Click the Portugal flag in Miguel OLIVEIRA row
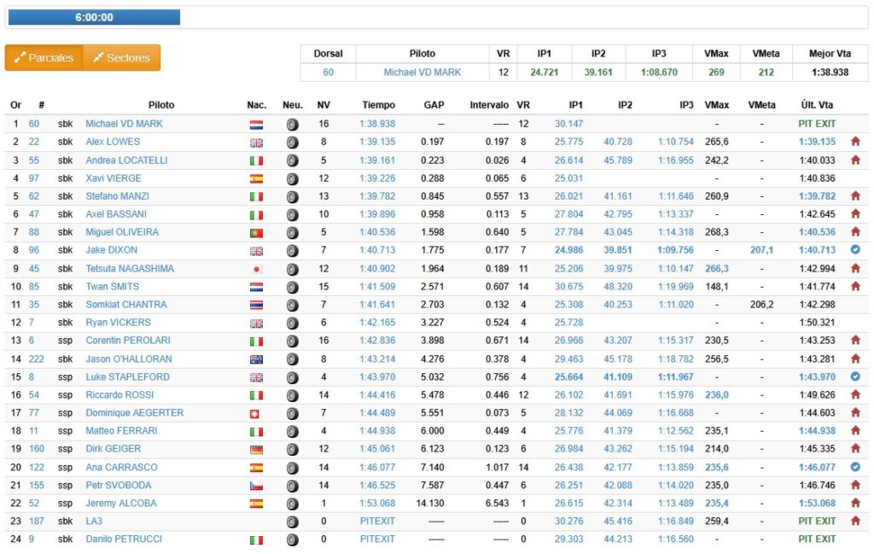Viewport: 874px width, 554px height. pos(256,233)
